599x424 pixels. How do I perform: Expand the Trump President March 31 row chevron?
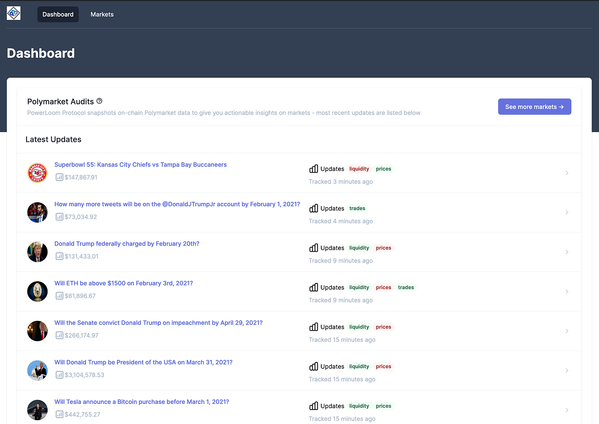[567, 371]
